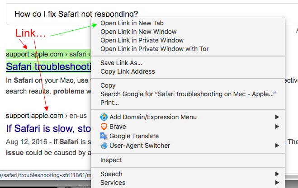Click the Brave lion icon

(x=104, y=127)
